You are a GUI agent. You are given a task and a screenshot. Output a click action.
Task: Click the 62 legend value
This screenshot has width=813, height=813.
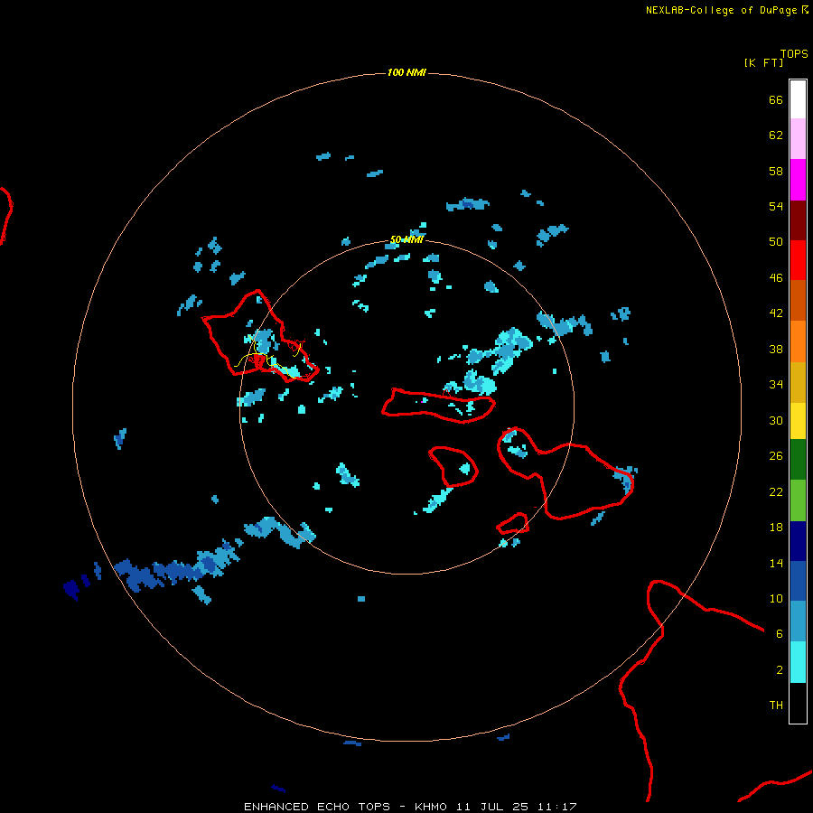click(x=776, y=135)
